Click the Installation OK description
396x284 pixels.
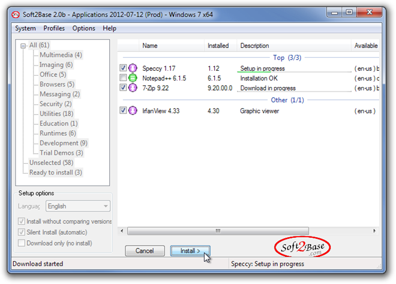(259, 78)
